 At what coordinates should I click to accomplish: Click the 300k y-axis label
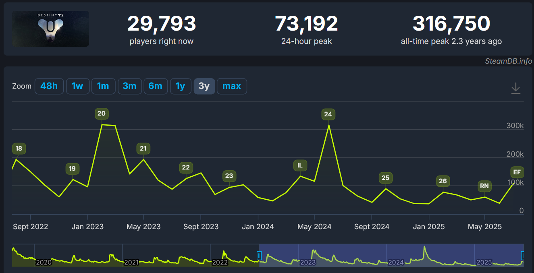[x=515, y=126]
